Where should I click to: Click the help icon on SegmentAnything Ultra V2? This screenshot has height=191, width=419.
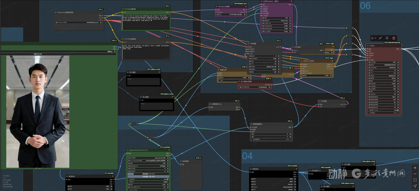coord(169,150)
